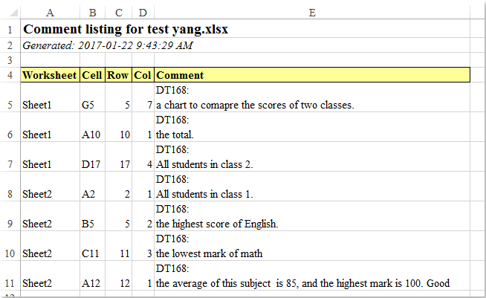Select the yellow Comment header cell
This screenshot has width=486, height=298.
(x=312, y=75)
